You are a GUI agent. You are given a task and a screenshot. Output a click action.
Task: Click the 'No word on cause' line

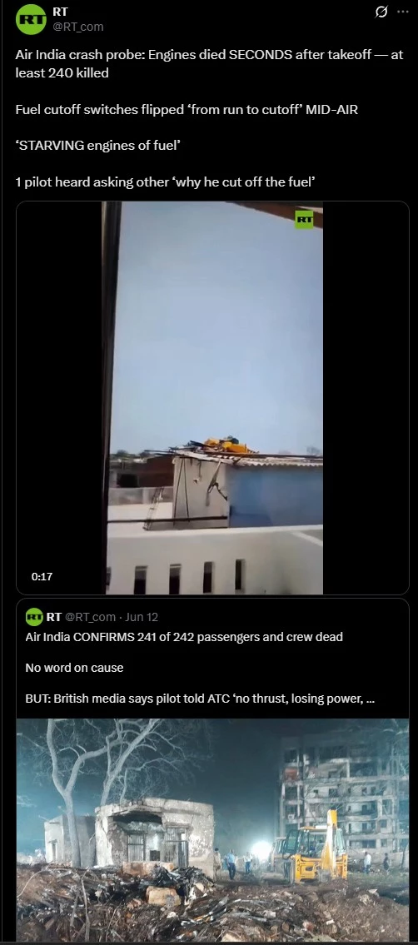coord(74,668)
